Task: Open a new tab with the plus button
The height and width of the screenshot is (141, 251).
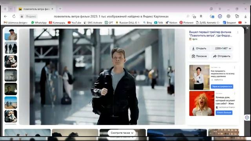Action: (60, 9)
